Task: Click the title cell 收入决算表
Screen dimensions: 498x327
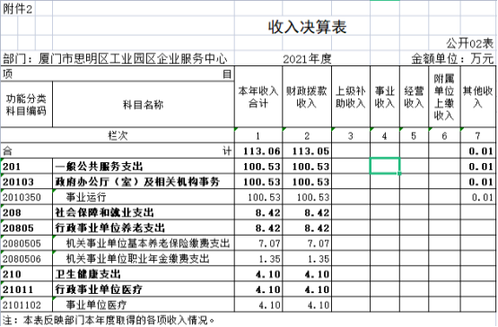Action: (307, 27)
